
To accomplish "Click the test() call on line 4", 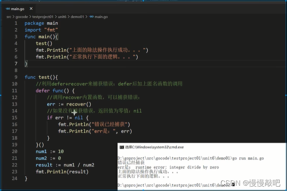I will pos(44,43).
